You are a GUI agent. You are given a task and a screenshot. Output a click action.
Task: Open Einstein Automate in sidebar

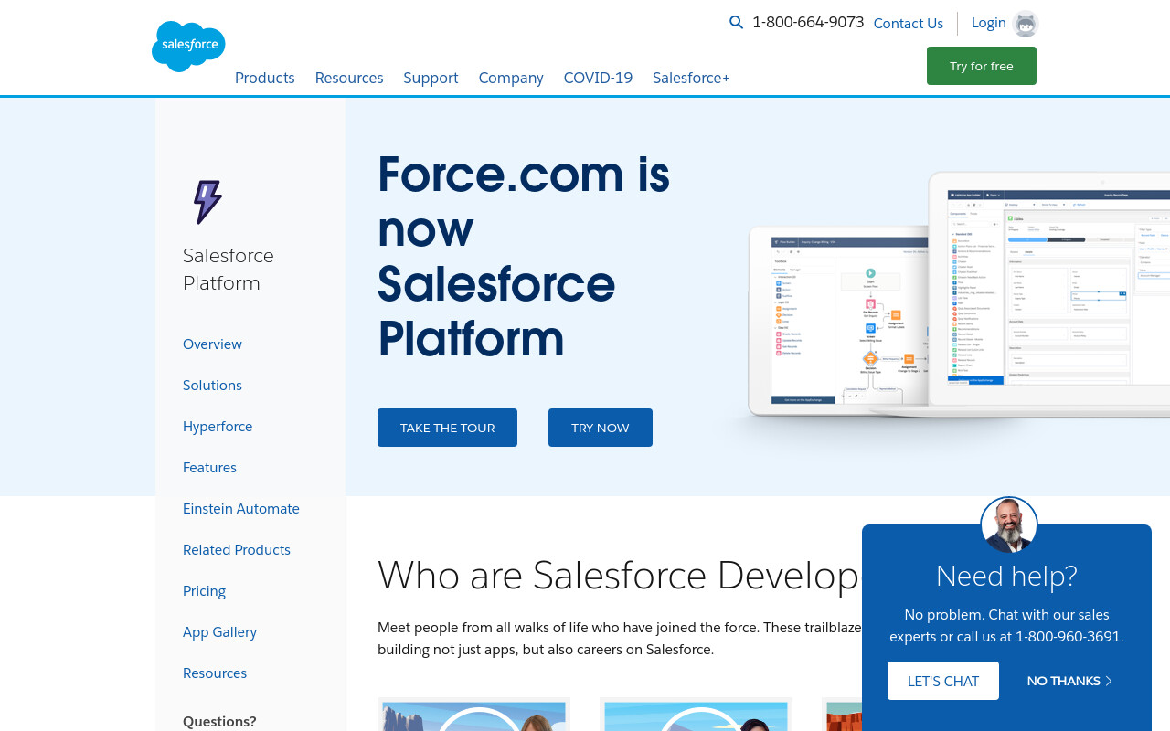pyautogui.click(x=241, y=508)
